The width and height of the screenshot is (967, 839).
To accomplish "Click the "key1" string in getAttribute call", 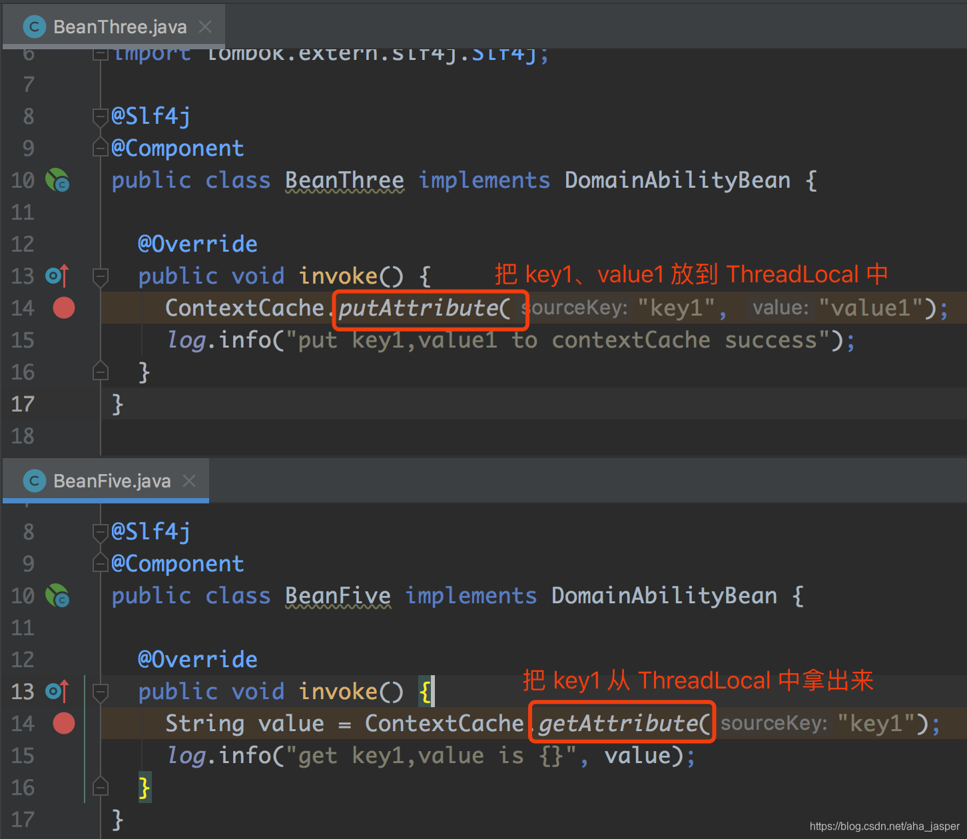I will click(x=876, y=724).
